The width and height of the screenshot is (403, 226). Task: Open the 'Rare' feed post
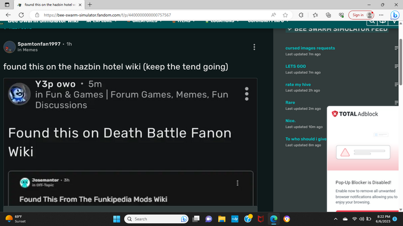pyautogui.click(x=290, y=102)
